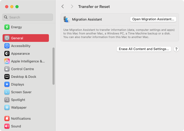Click the Migration Assistant Finder icon
Viewport: 184px width, 131px height.
coord(67,19)
